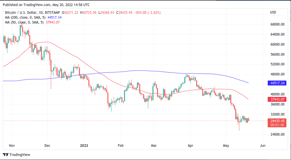Click the Apr label on time axis
The width and height of the screenshot is (291, 160).
[x=190, y=145]
